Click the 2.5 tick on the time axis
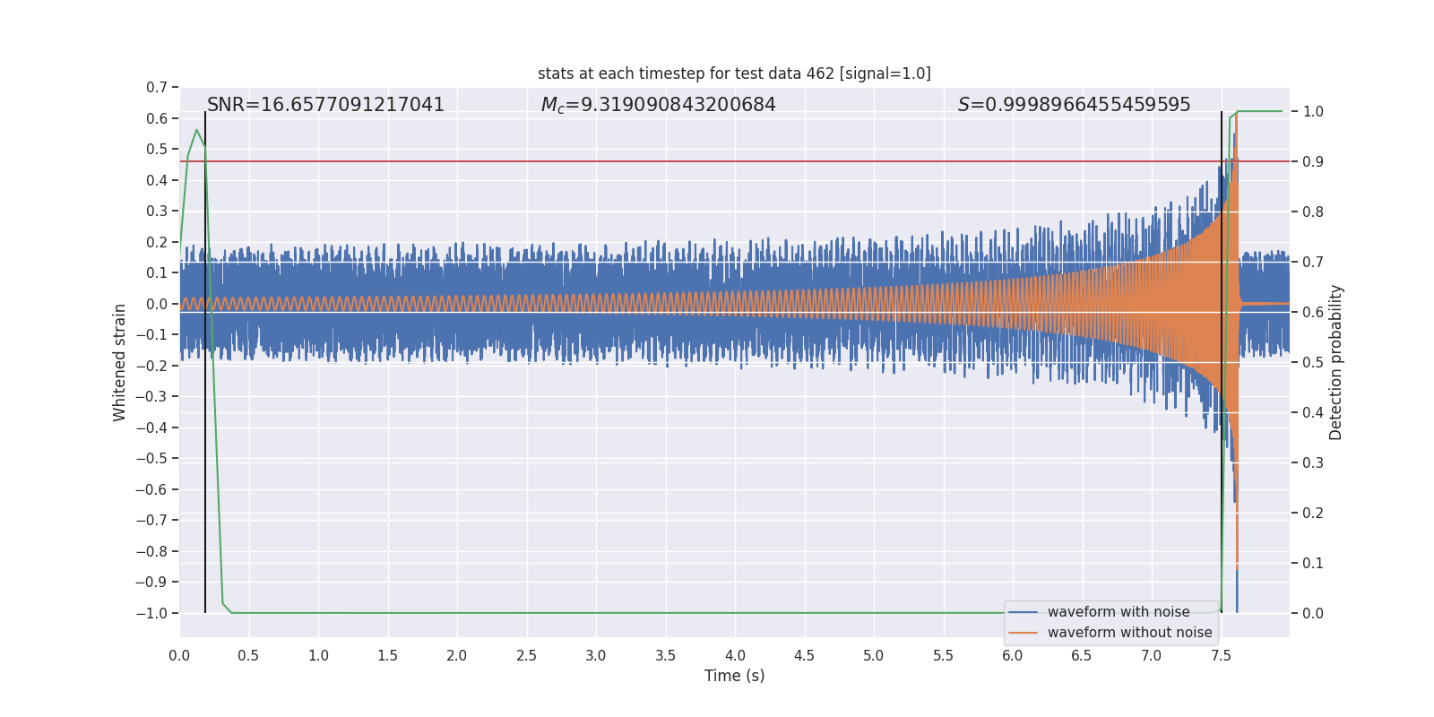This screenshot has width=1434, height=717. tap(526, 656)
